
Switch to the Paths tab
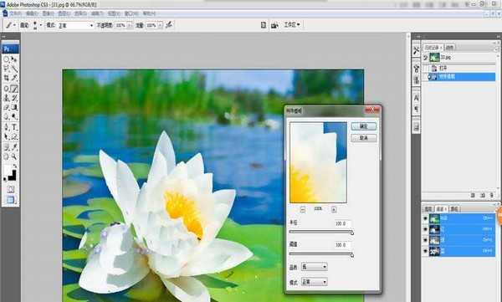[454, 209]
